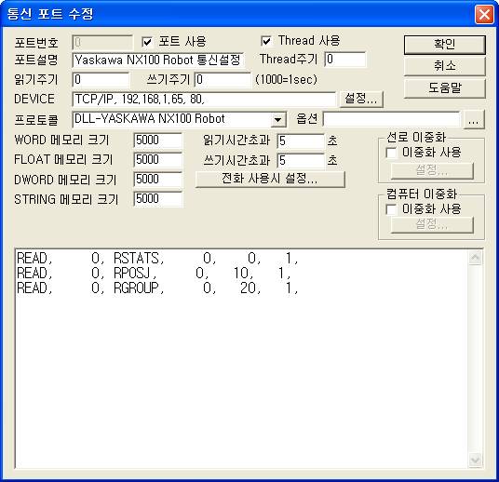
Task: Toggle the 포트 사용 checkbox
Action: tap(147, 42)
